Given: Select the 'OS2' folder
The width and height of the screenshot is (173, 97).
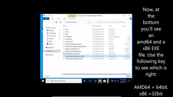Looking at the screenshot, I should coord(67,34).
